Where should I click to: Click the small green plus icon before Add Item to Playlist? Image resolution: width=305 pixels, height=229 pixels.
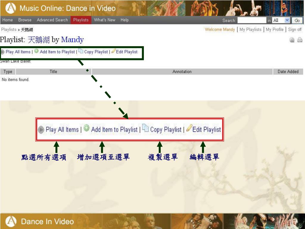[x=36, y=51]
